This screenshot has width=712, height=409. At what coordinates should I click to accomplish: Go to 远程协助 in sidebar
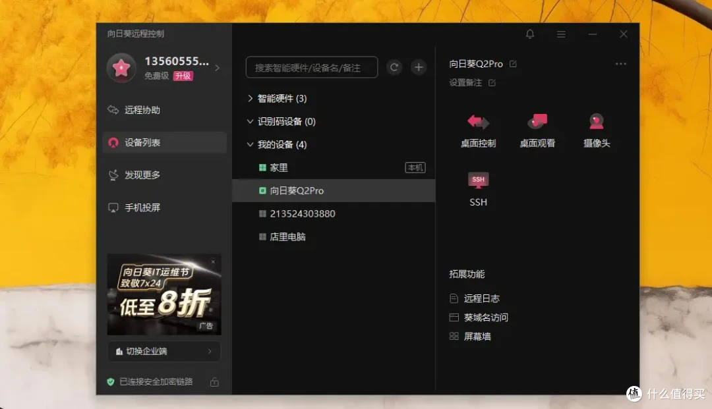point(164,110)
